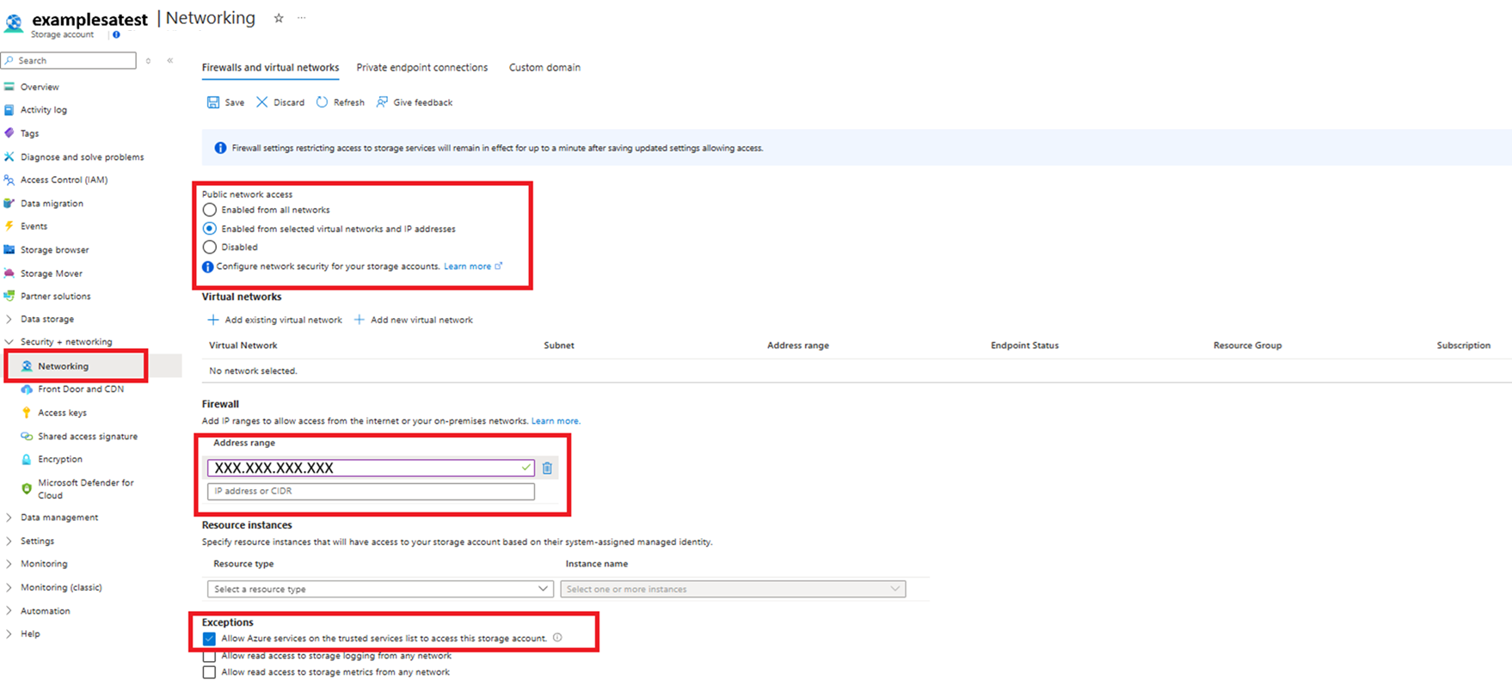The width and height of the screenshot is (1512, 692).
Task: Click Add existing virtual network
Action: 275,320
